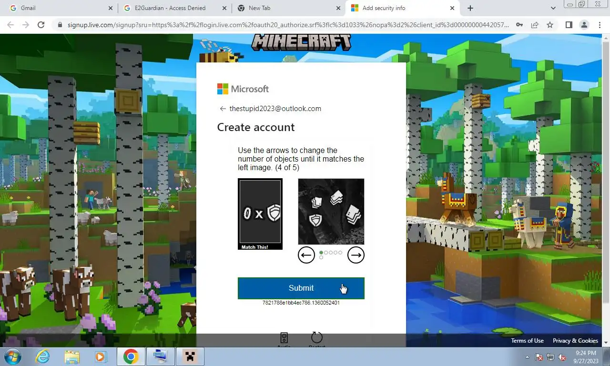Open the saved passwords key icon
Image resolution: width=610 pixels, height=366 pixels.
pos(519,25)
